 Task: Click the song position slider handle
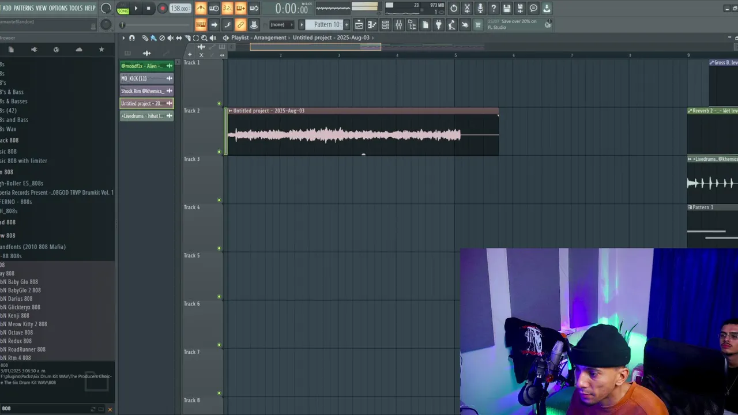click(x=122, y=25)
